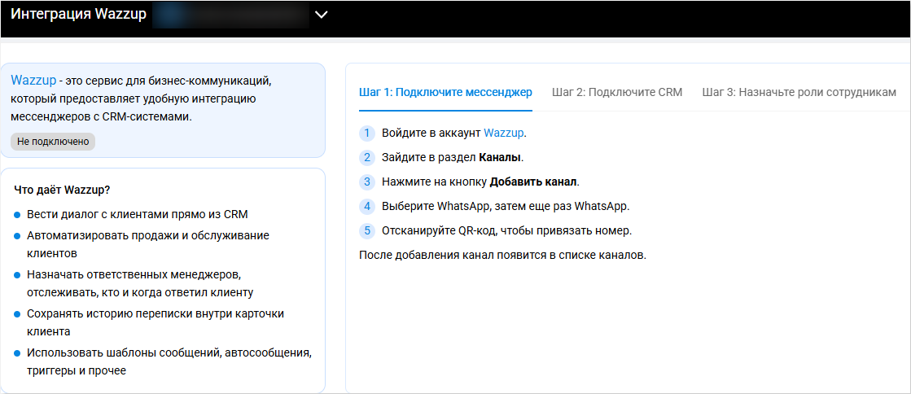Switch to Шаг 1: Подключите мессенджер tab
Screen dimensions: 911x394
(445, 92)
